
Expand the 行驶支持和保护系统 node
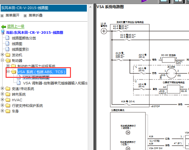(2, 105)
